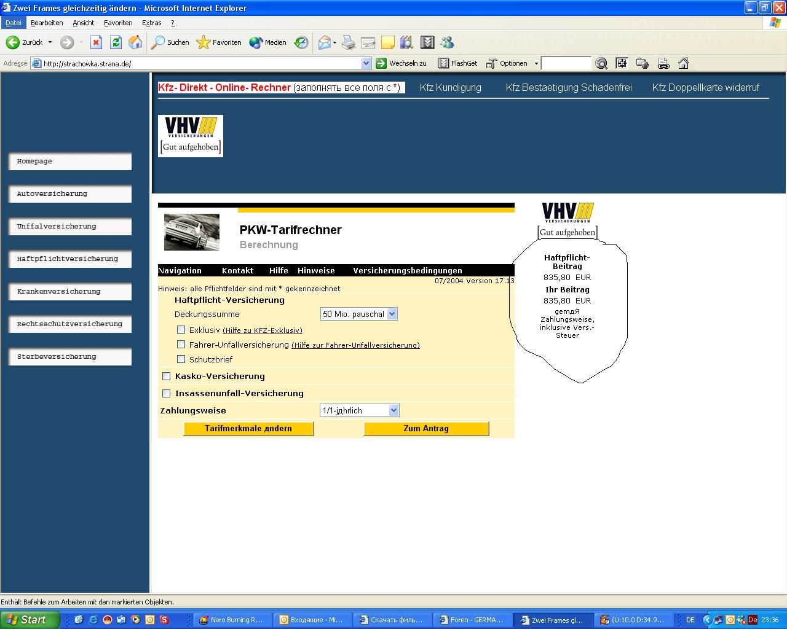Open the ? help menu
787x629 pixels.
click(x=173, y=23)
